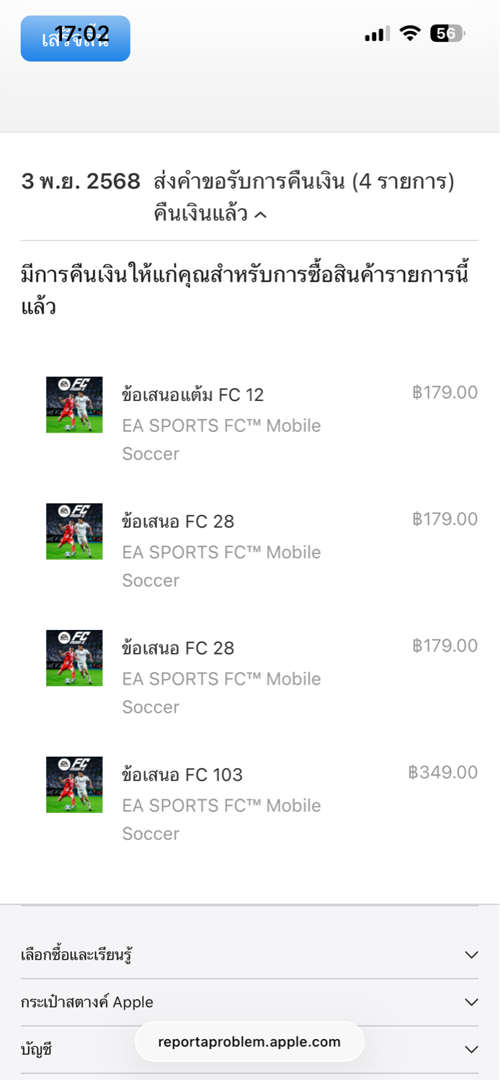Screen dimensions: 500x1080
Task: Tap the 3 พ.ย. 2568 date label
Action: (x=81, y=182)
